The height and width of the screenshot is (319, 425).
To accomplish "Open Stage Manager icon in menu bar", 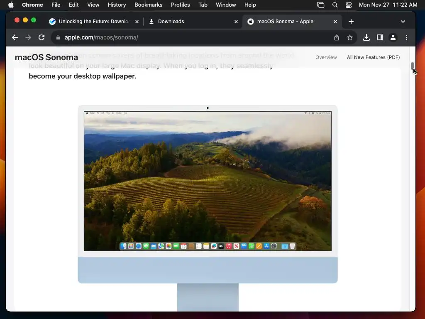I will point(321,5).
